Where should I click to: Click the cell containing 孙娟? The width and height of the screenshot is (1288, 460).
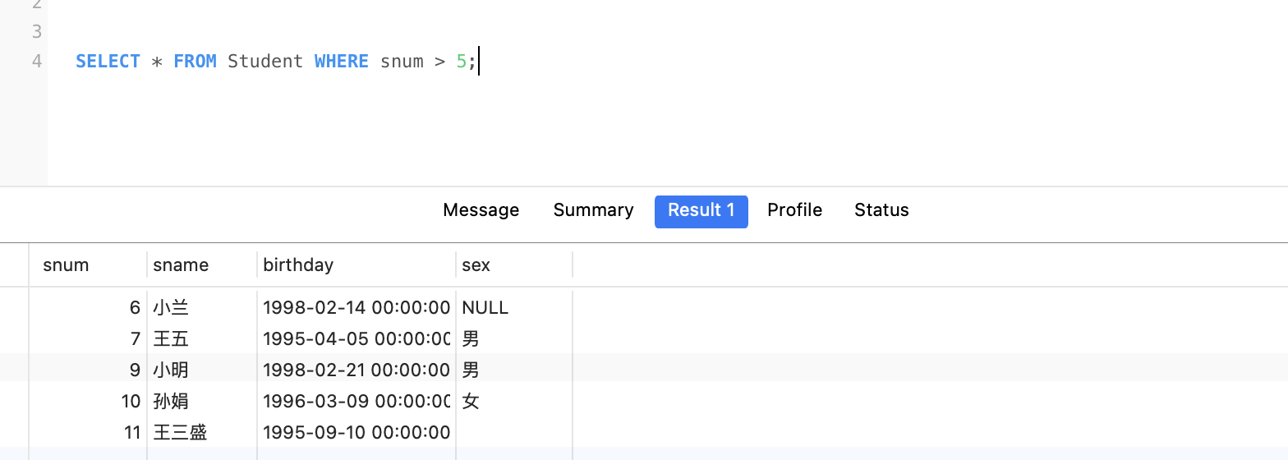[x=171, y=402]
